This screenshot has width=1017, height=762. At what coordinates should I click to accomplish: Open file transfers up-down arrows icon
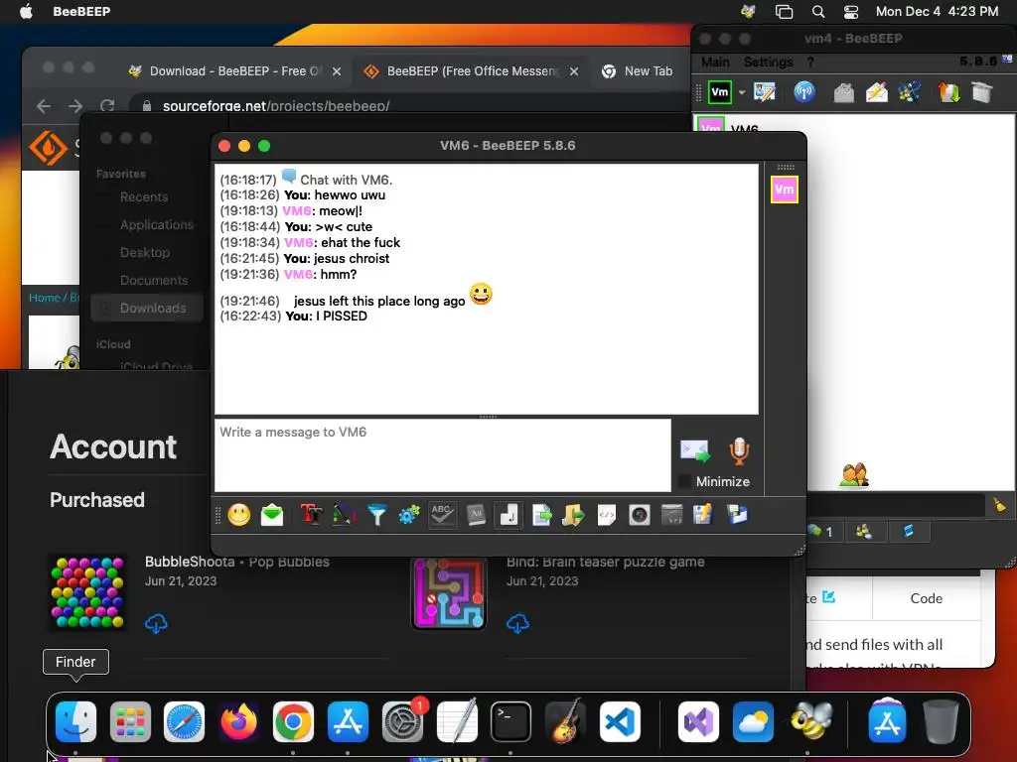[x=948, y=92]
